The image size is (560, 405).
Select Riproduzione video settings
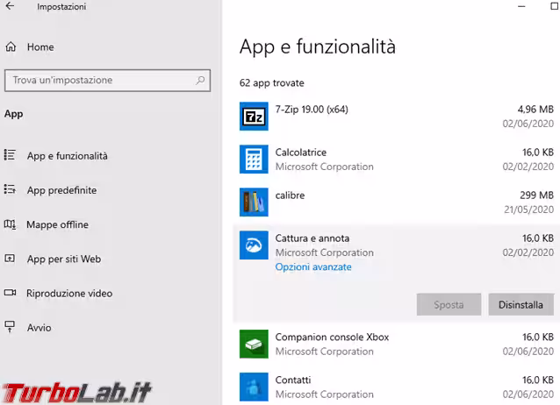[x=68, y=294]
